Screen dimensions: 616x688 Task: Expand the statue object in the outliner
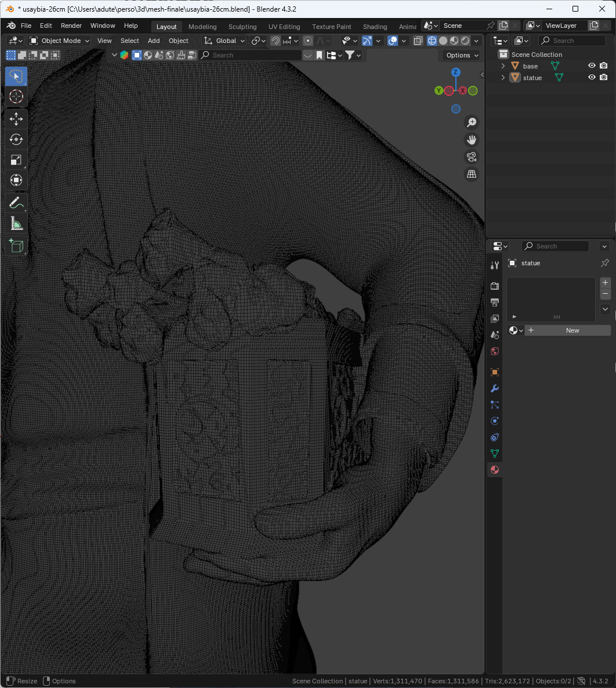(503, 78)
